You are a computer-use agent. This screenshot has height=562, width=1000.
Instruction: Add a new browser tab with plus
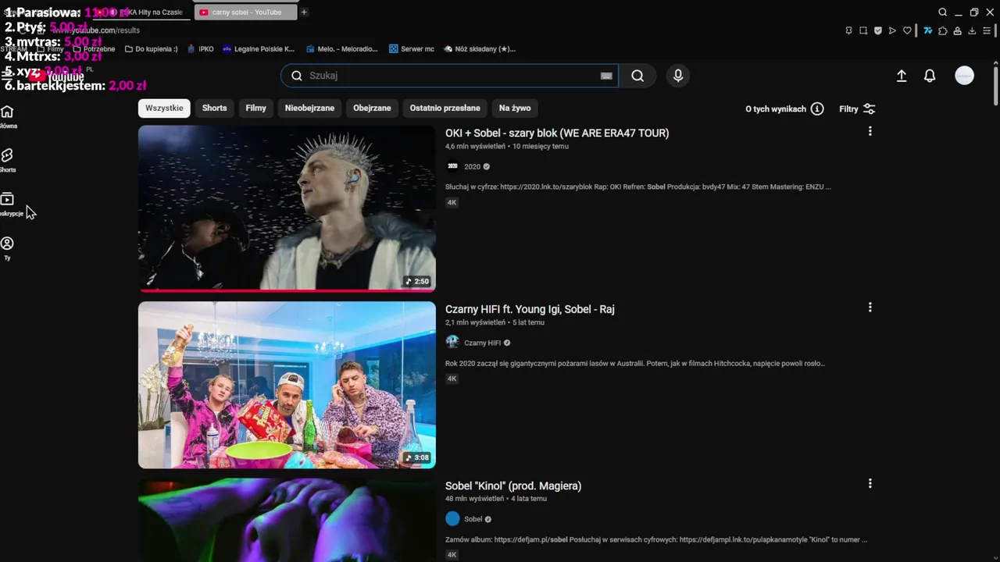click(304, 12)
